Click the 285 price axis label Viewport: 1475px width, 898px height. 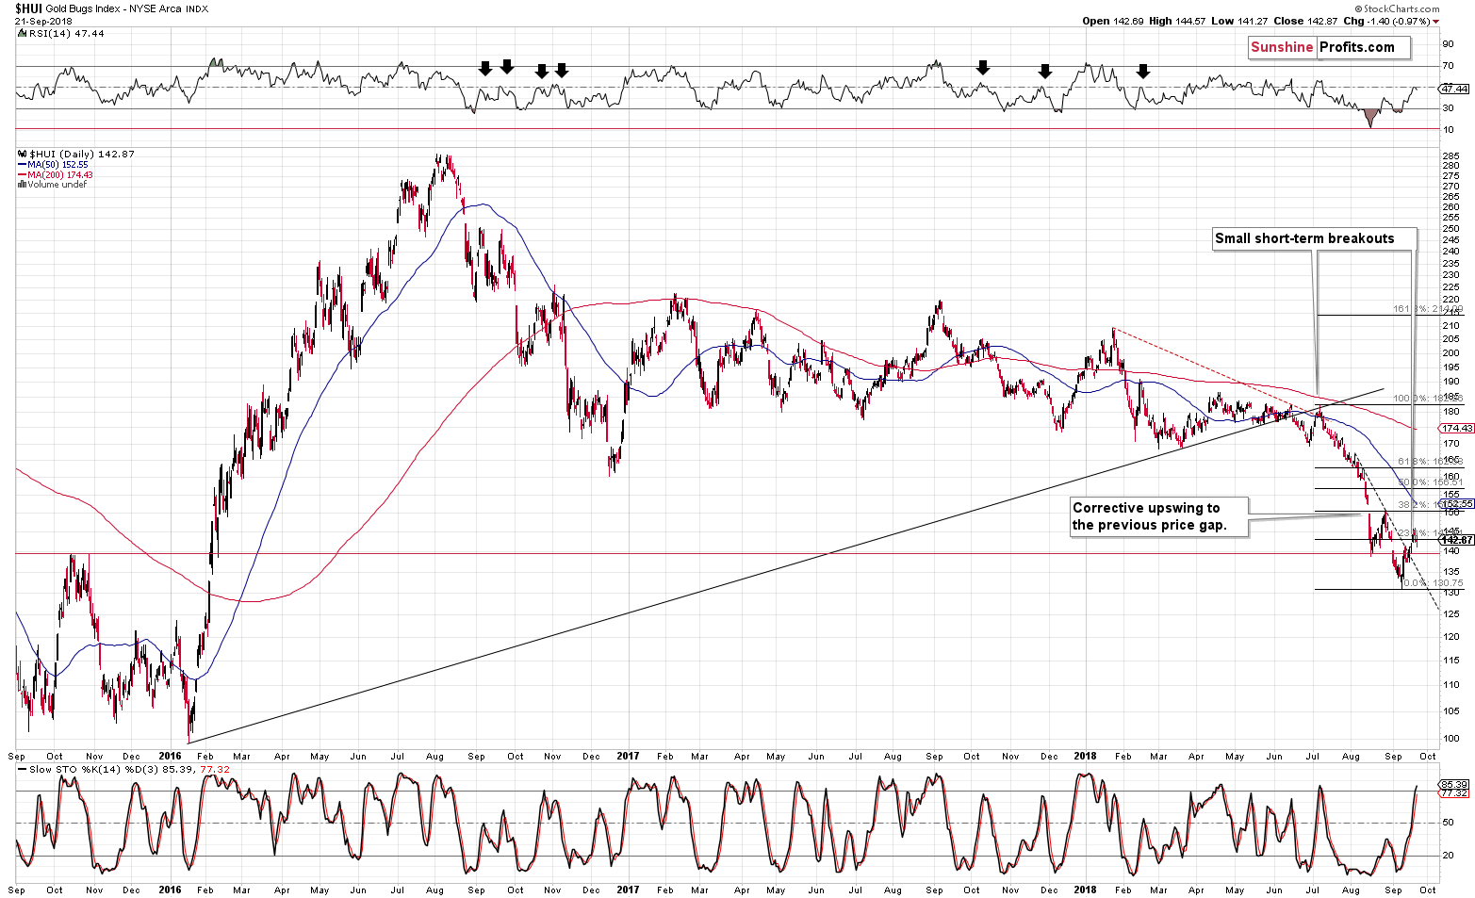(x=1451, y=156)
